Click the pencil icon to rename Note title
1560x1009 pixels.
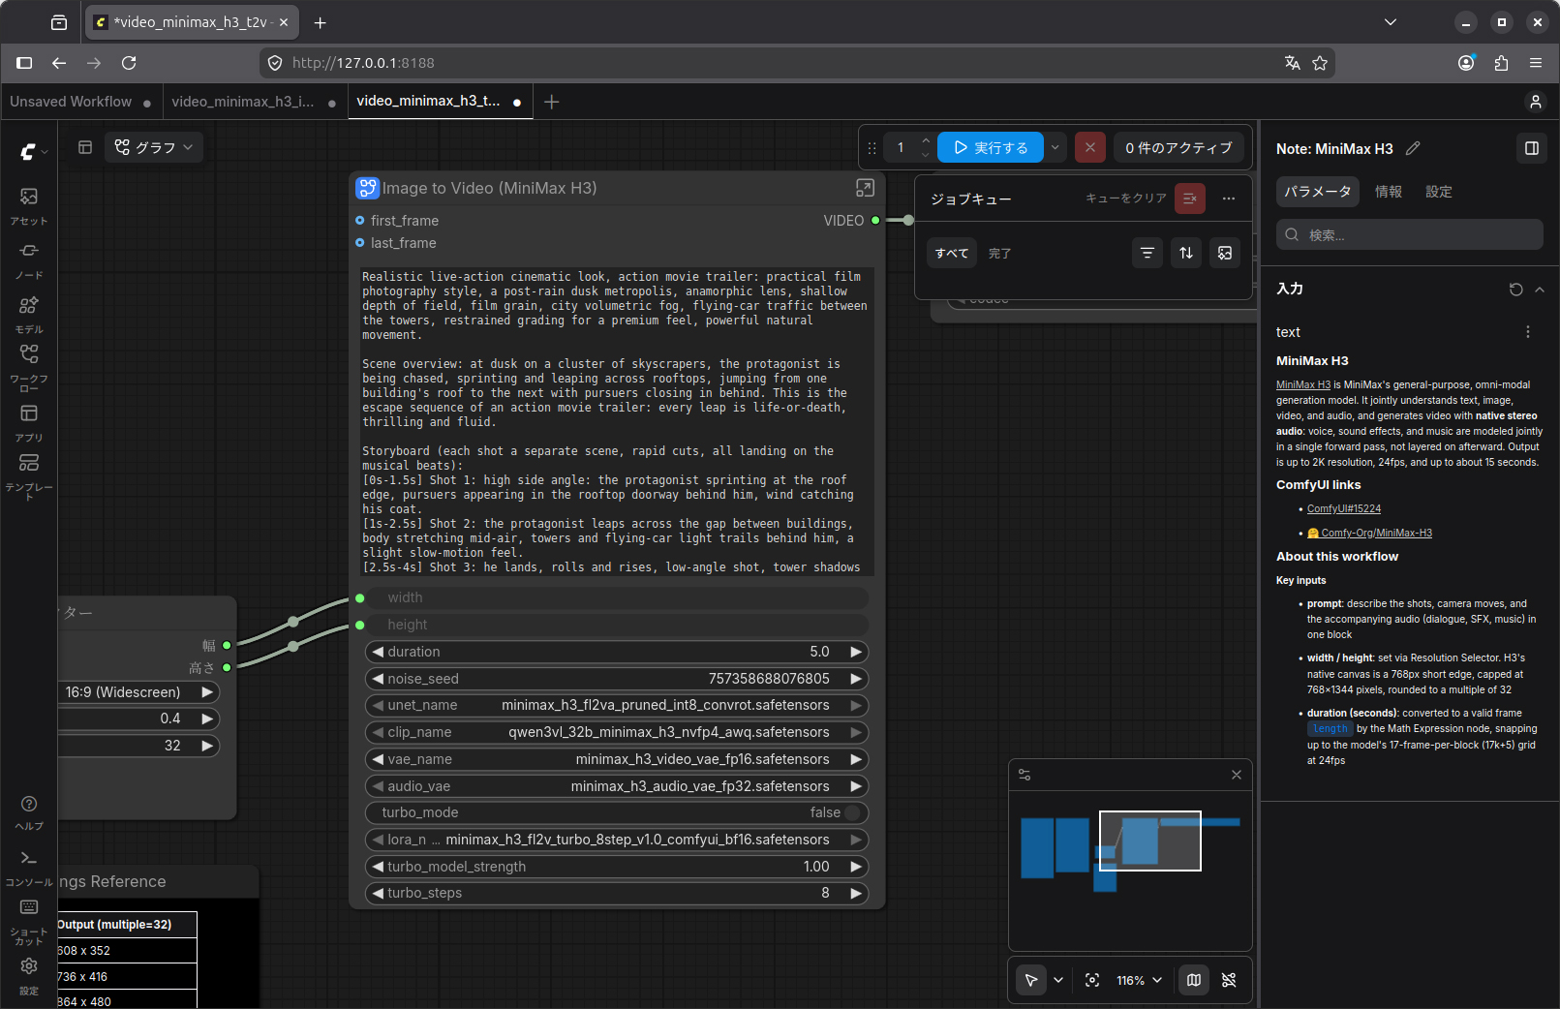pos(1413,148)
